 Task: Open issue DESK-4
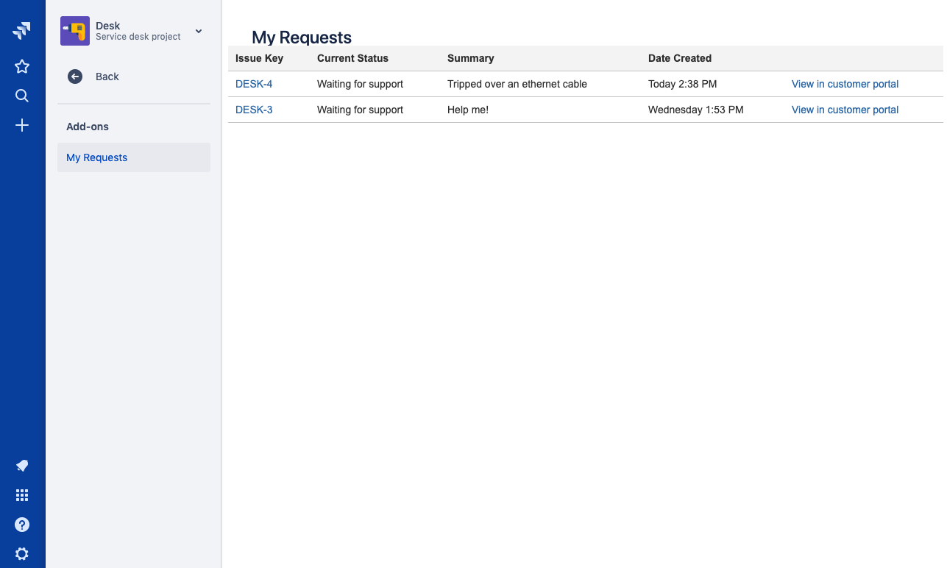click(x=253, y=84)
